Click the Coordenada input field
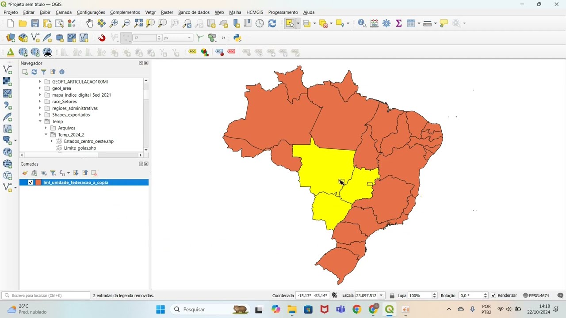The height and width of the screenshot is (318, 566). click(x=312, y=295)
